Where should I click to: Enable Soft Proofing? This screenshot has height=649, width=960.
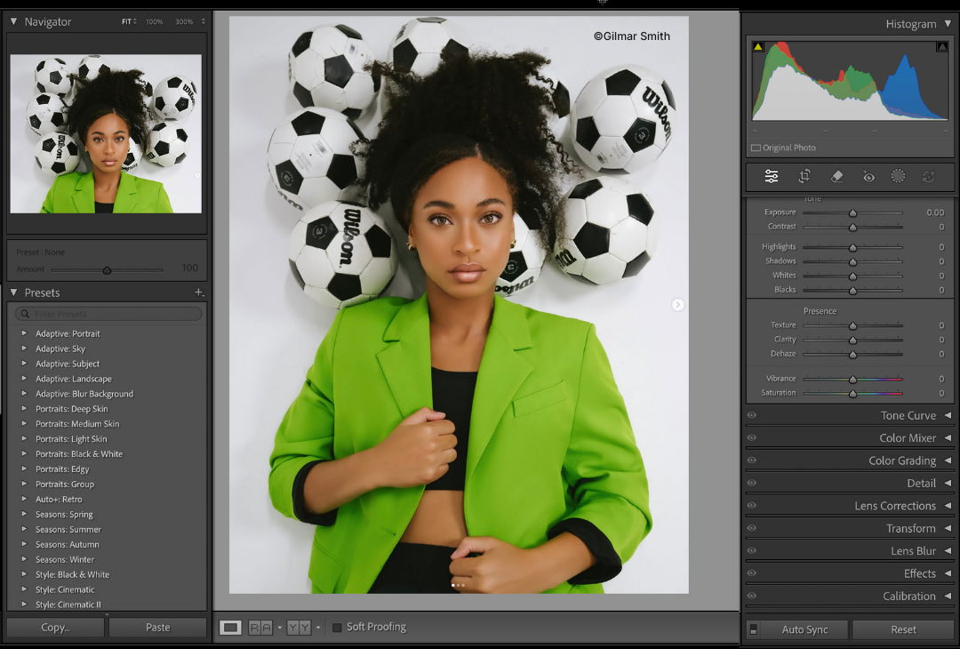coord(337,627)
